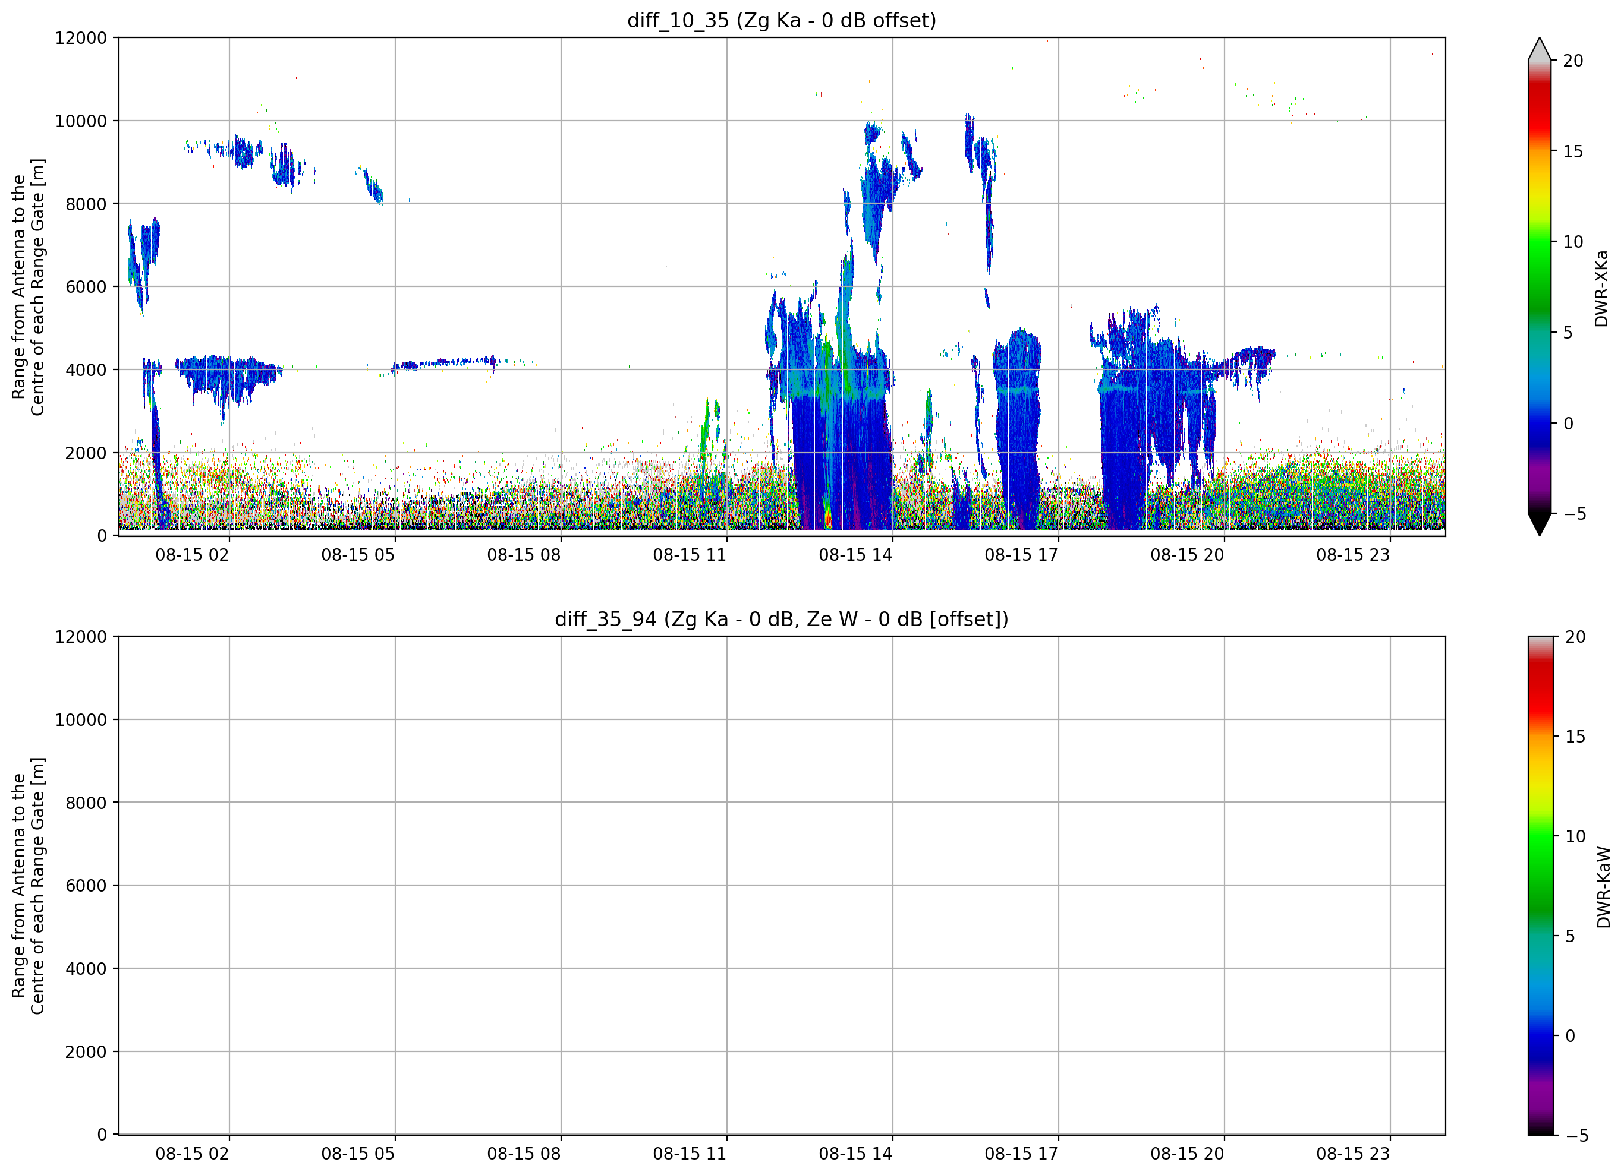
Task: Click the "08-15 08" x-tick on the bottom plot
Action: tap(524, 1154)
